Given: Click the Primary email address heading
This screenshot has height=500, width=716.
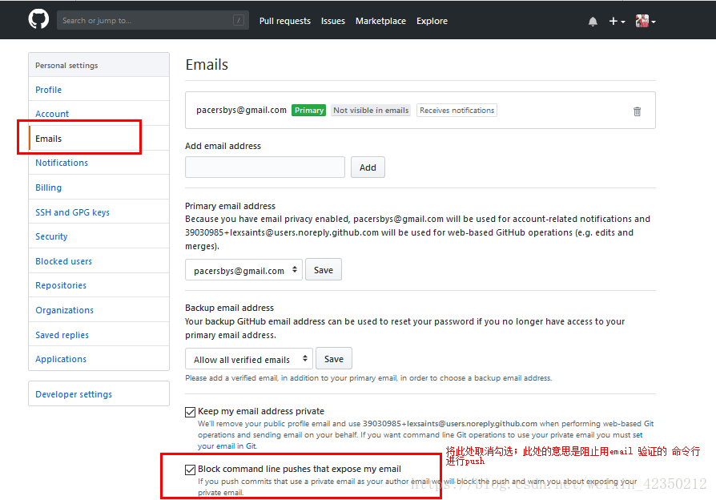Looking at the screenshot, I should [x=230, y=206].
